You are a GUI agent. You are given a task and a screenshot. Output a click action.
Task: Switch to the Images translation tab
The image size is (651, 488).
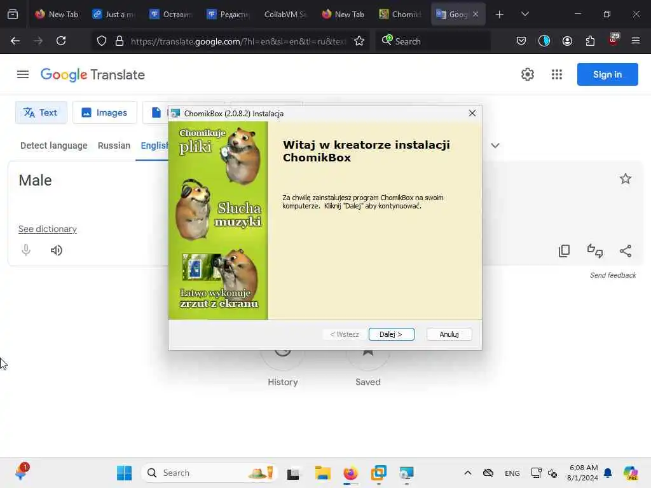(105, 112)
